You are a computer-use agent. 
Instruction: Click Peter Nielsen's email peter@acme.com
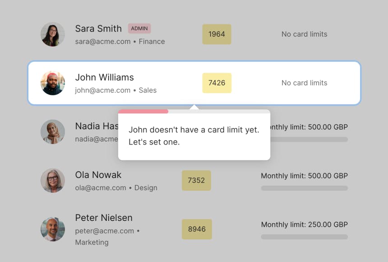[104, 231]
